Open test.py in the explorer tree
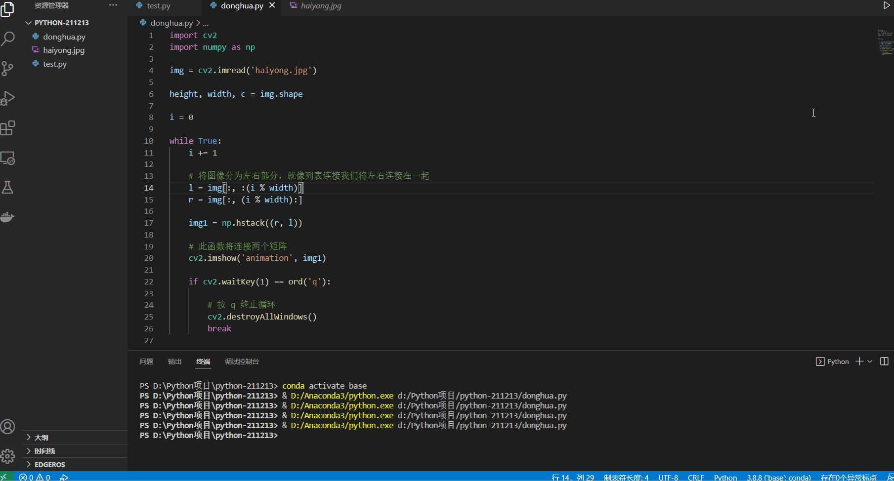This screenshot has width=894, height=481. pos(55,64)
